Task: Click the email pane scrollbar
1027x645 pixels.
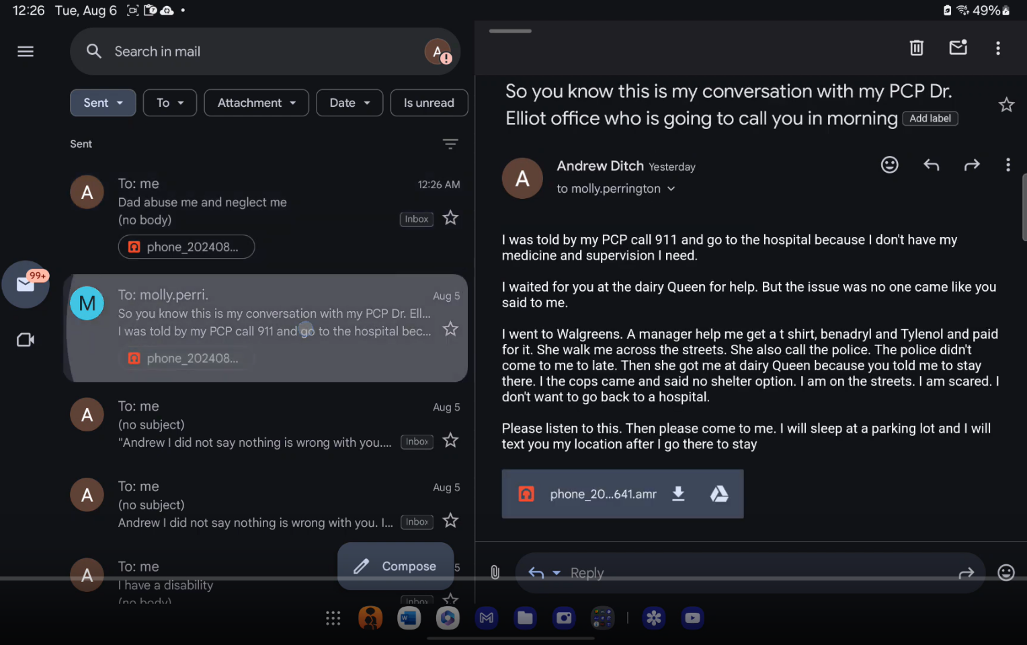Action: coord(1024,207)
